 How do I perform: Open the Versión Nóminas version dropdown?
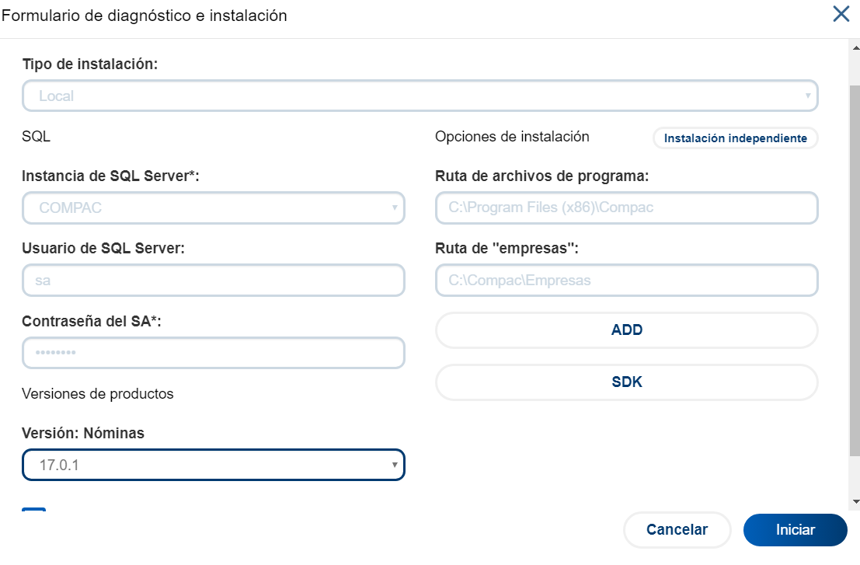[214, 466]
